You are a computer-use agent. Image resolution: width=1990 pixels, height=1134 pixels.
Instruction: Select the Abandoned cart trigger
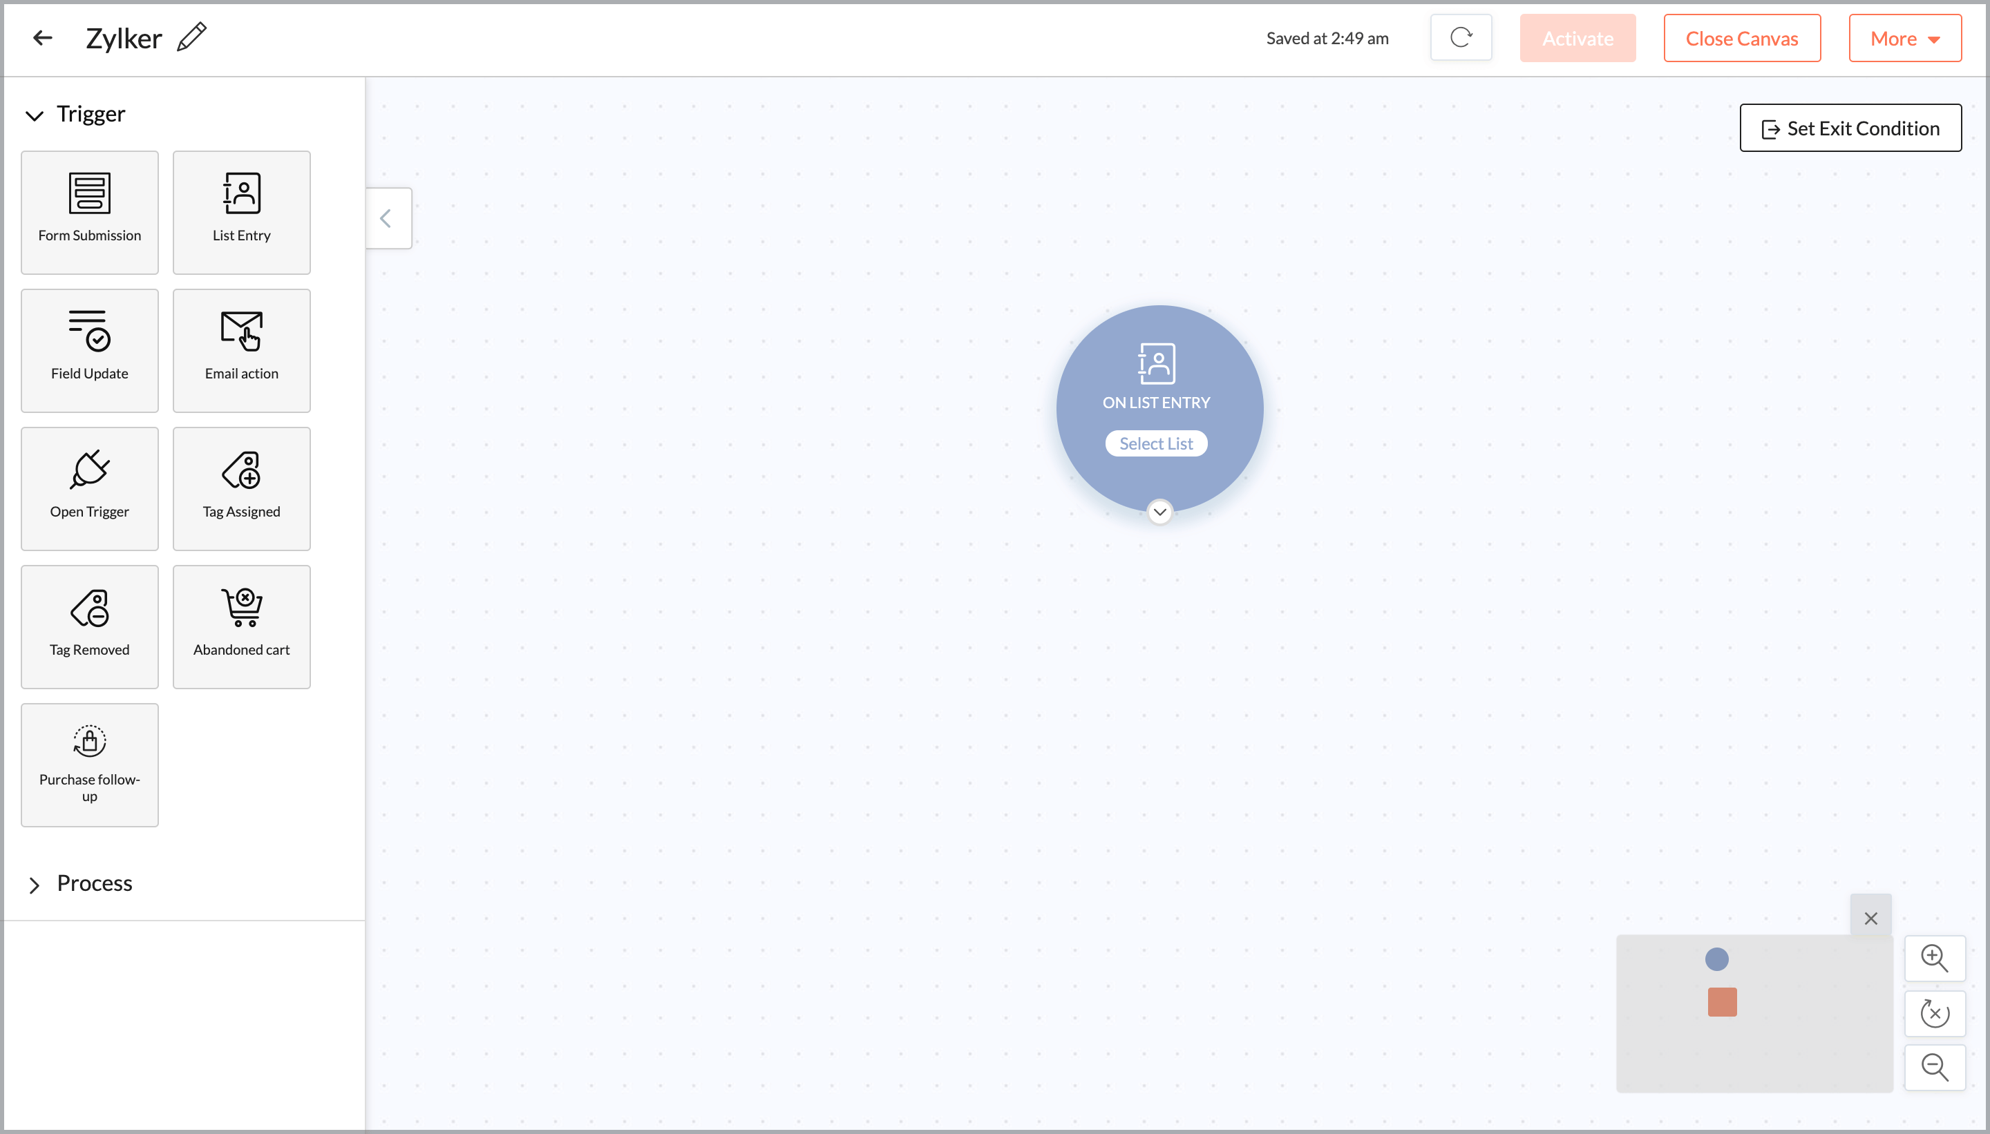240,626
